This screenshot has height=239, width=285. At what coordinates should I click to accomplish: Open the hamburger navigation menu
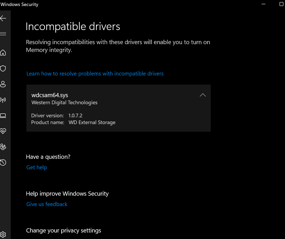(3, 34)
